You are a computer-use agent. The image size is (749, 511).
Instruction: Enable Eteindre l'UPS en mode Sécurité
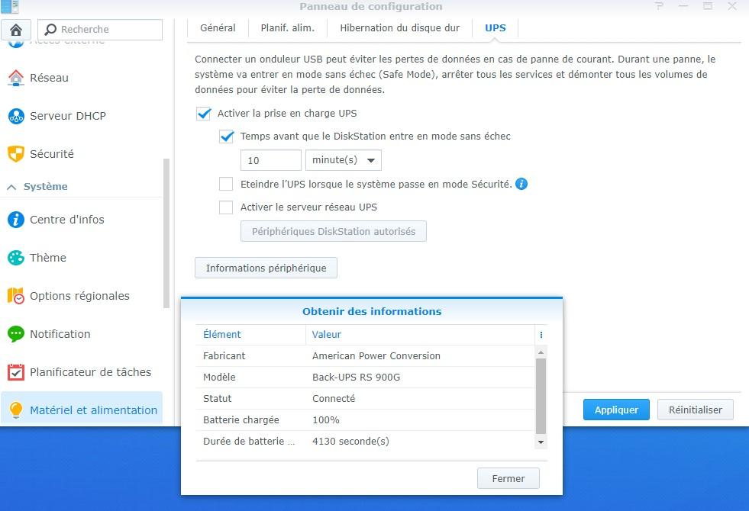point(226,184)
